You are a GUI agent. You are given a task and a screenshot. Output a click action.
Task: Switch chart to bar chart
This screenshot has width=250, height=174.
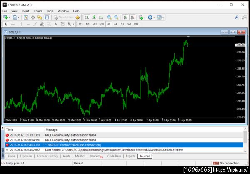coord(87,17)
